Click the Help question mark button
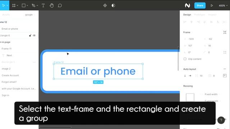Viewport: 230px width, 129px height. click(221, 120)
